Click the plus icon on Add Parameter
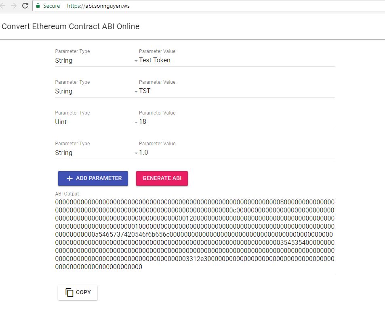 point(69,178)
